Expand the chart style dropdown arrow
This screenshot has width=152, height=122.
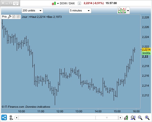point(58,4)
